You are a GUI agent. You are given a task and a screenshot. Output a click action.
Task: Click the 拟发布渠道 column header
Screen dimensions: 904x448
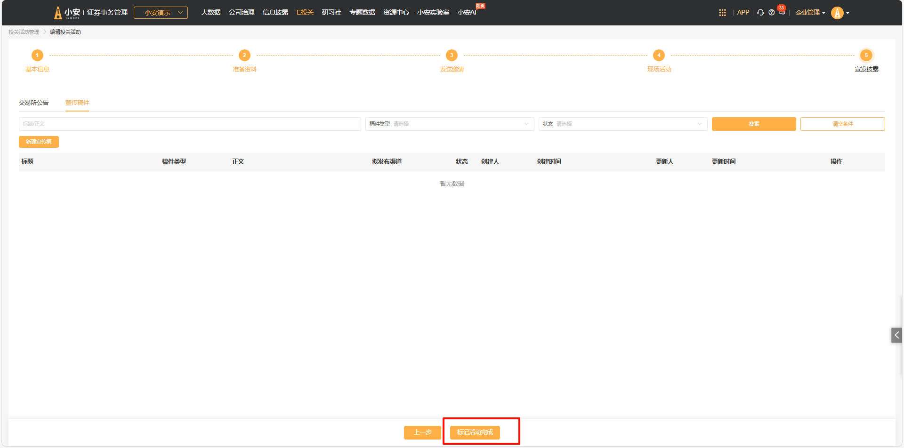pyautogui.click(x=387, y=161)
